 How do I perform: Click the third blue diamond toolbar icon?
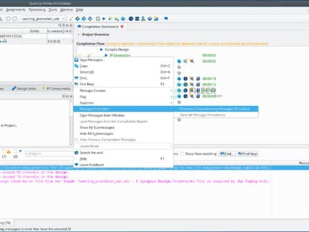point(90,19)
